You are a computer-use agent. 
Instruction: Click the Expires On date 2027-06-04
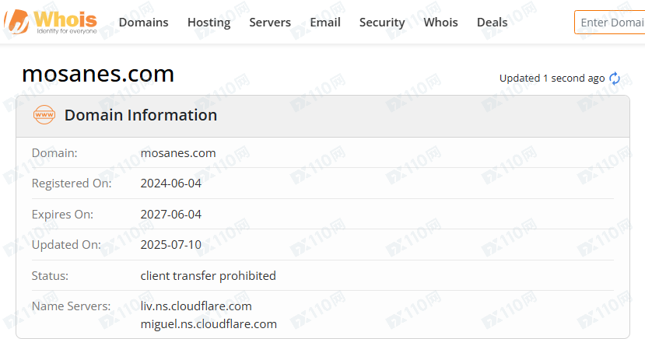[170, 214]
